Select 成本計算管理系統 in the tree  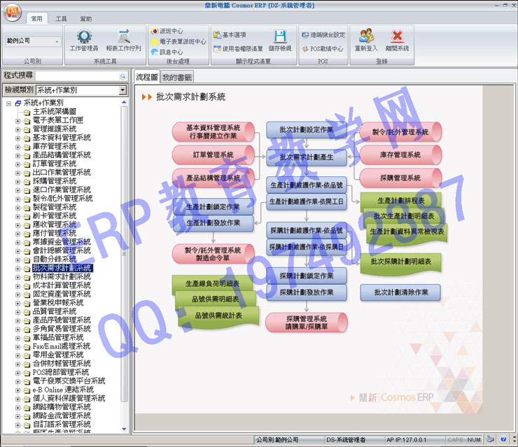point(62,285)
